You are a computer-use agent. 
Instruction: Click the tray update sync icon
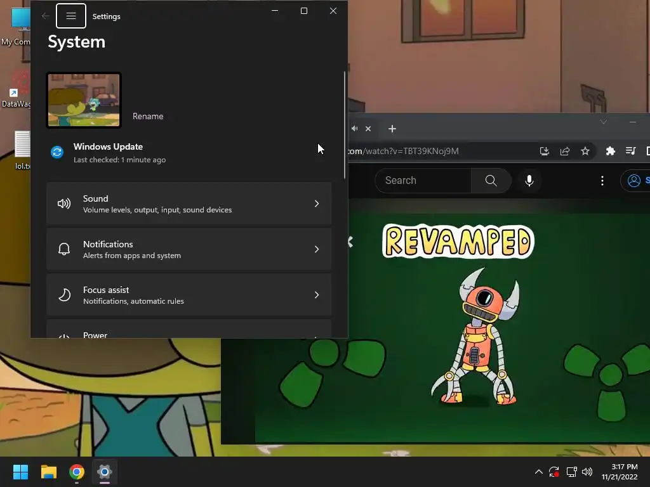click(x=554, y=472)
